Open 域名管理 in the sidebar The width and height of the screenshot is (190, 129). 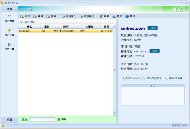(x=9, y=19)
